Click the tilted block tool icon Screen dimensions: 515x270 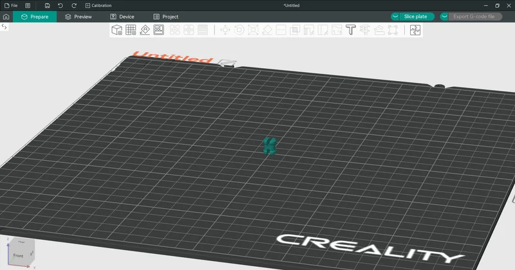(379, 30)
